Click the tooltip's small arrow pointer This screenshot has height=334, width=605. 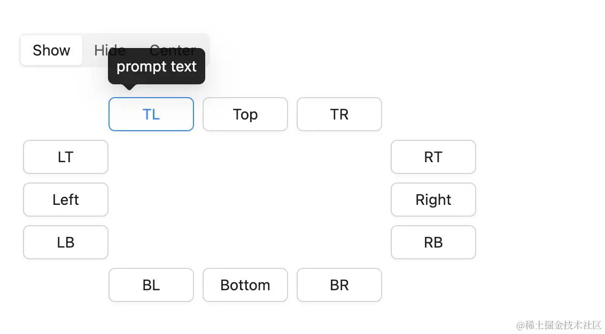point(129,87)
